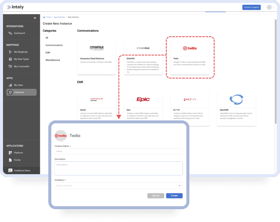Select the HL7 V2 card
Viewport: 280px width, 222px height.
tap(190, 109)
